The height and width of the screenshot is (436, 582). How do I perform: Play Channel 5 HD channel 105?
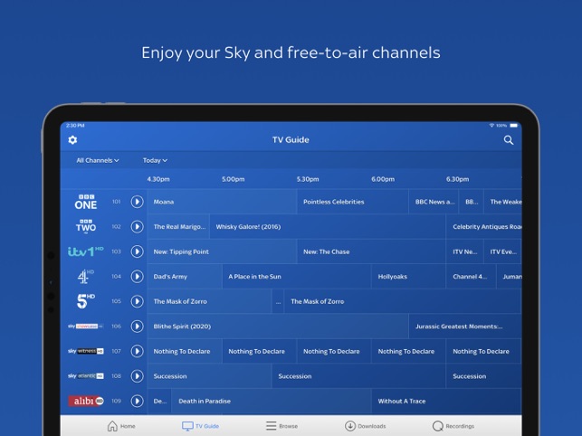click(137, 301)
